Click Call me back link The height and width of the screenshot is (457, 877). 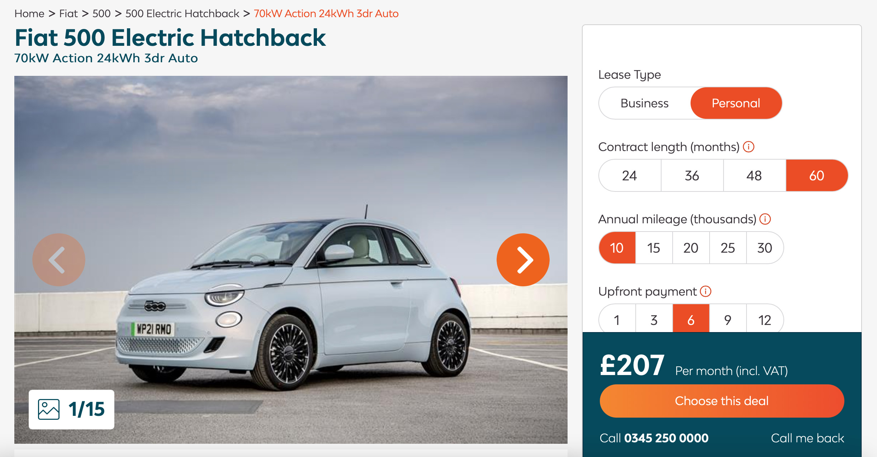coord(807,438)
